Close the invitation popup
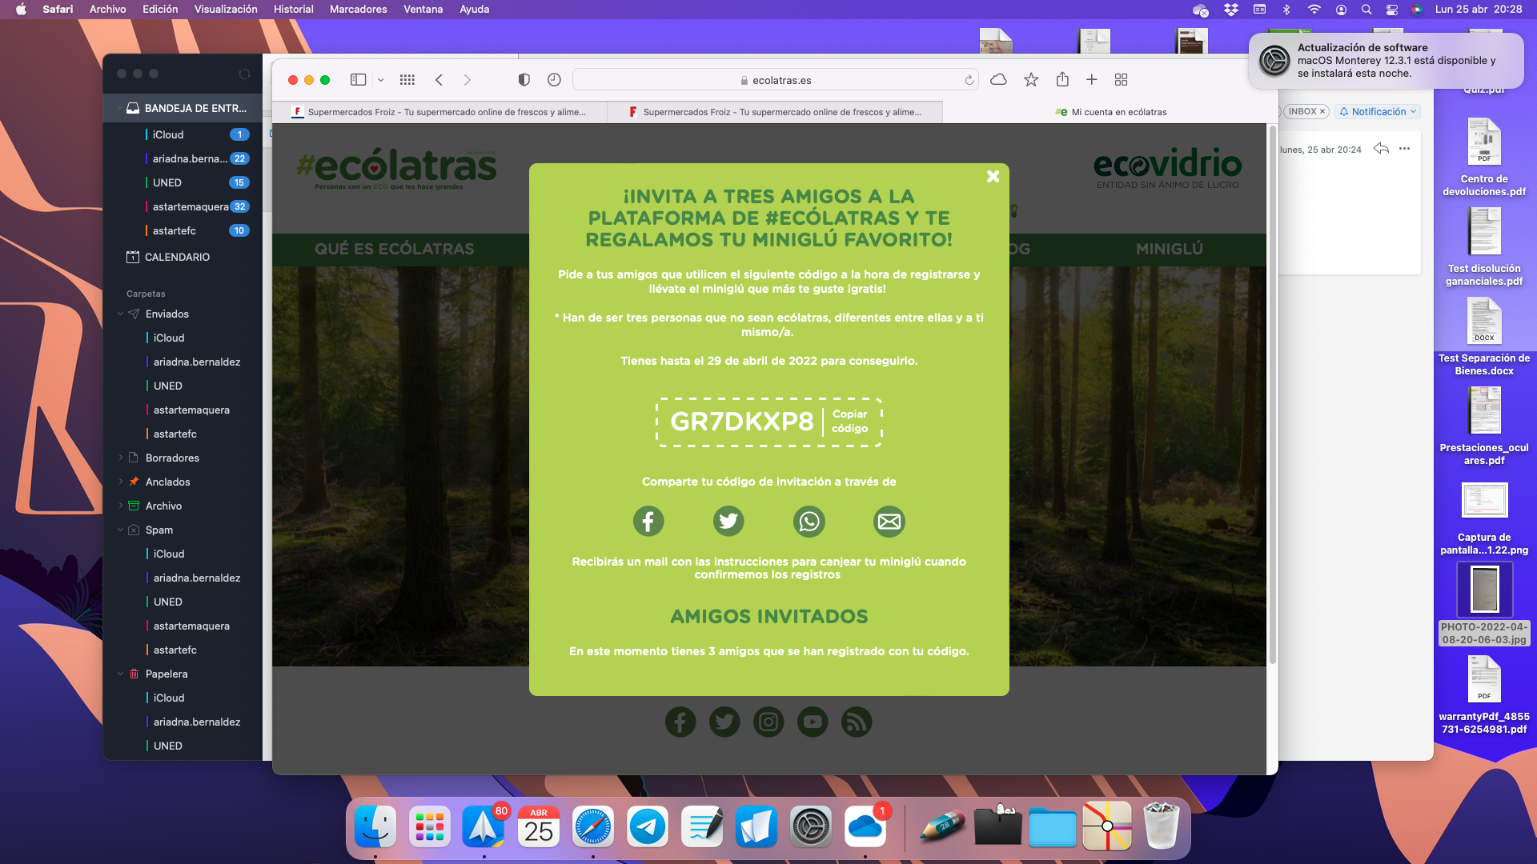Screen dimensions: 1537x864 [993, 176]
